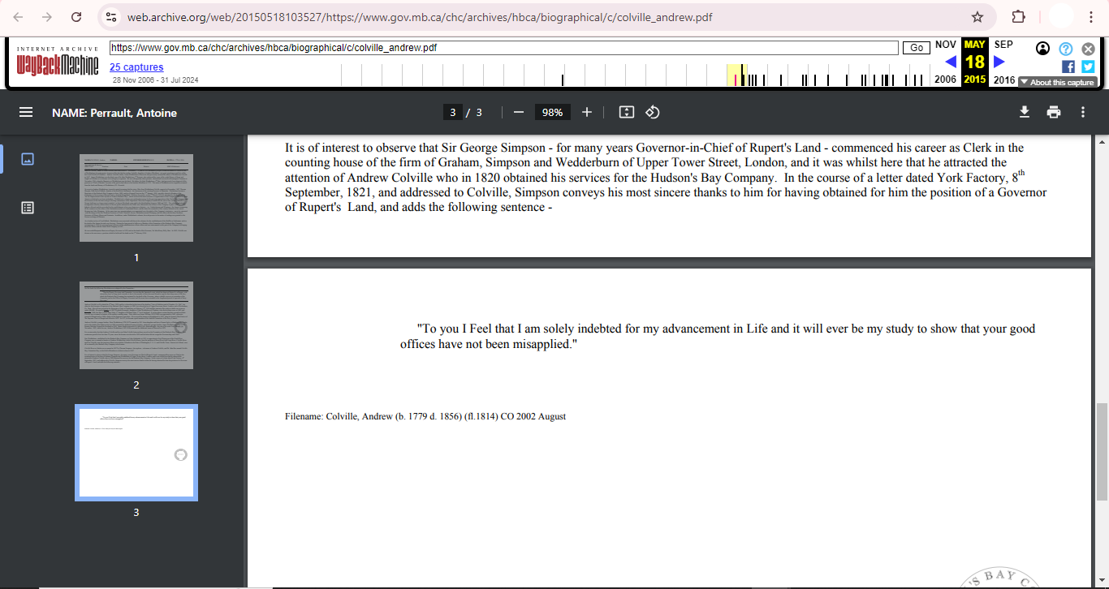Open PDF viewer more actions menu

pos(1083,112)
